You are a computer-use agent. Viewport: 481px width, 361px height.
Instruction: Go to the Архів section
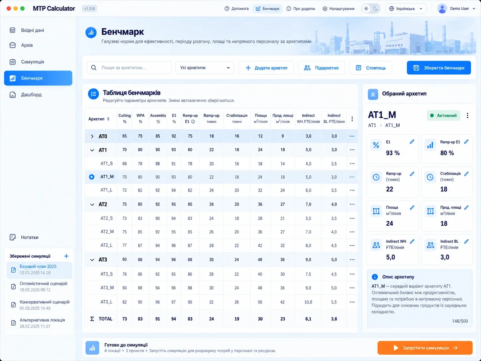38,45
